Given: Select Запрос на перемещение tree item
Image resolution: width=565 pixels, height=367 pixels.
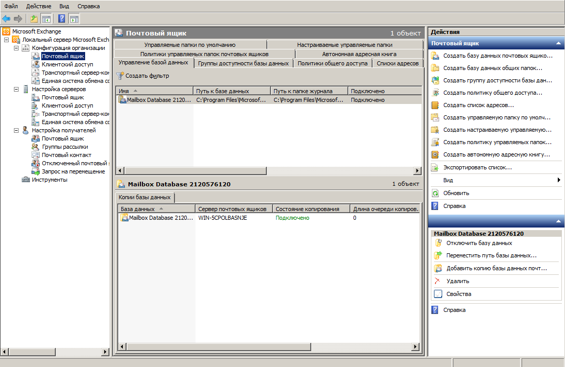Looking at the screenshot, I should [x=73, y=171].
